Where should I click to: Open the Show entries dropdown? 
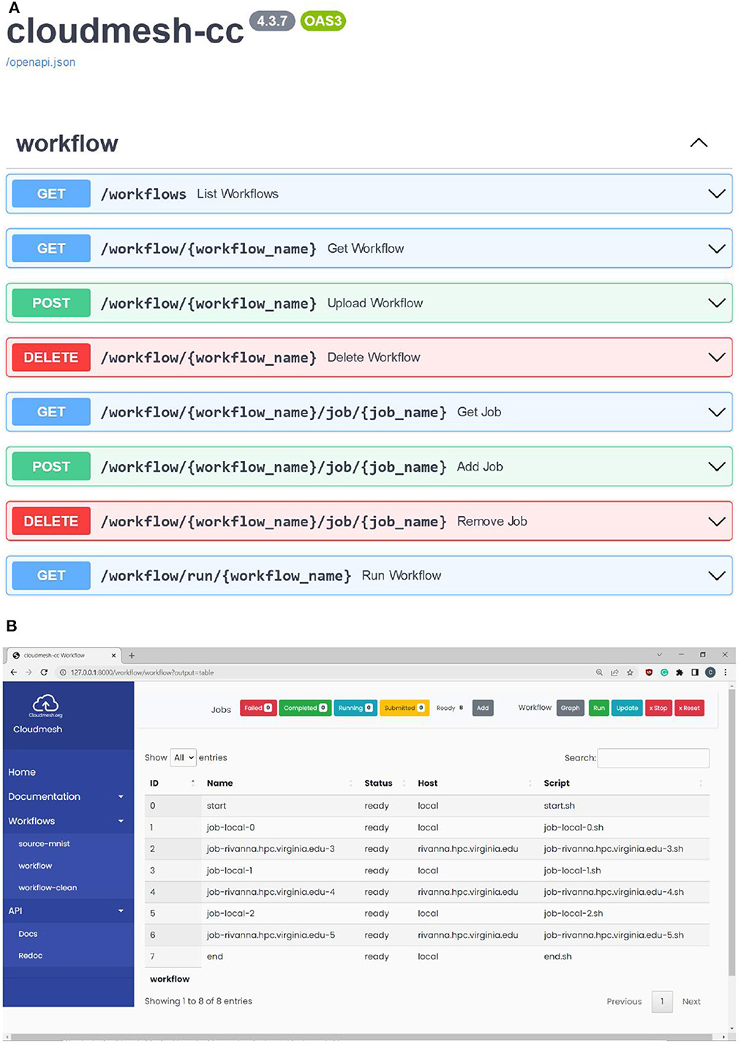tap(184, 757)
